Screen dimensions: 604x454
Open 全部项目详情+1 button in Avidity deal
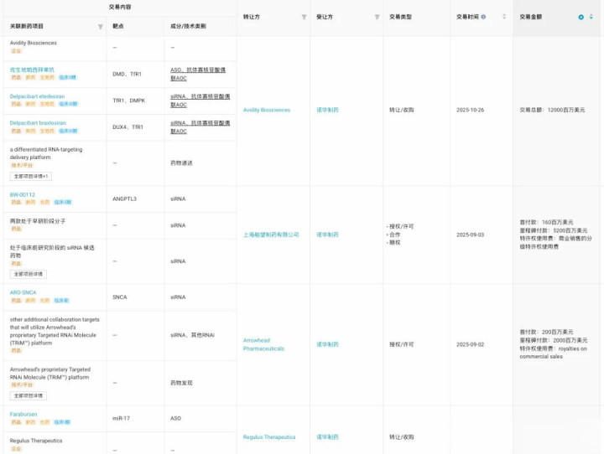(31, 176)
